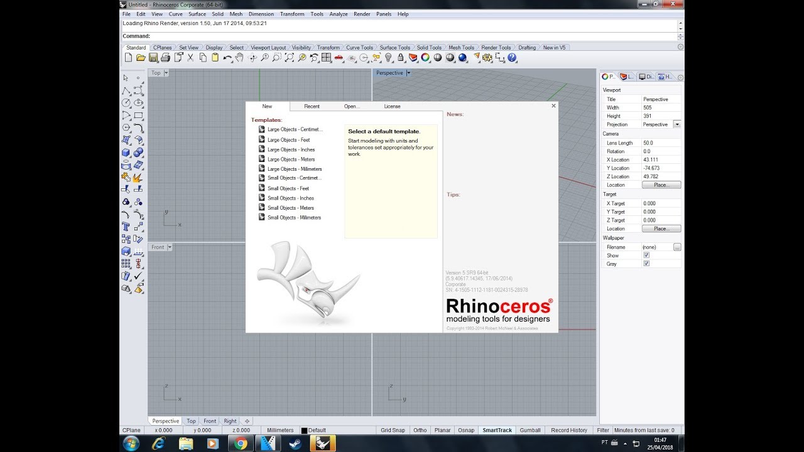Click the add-viewport-tab icon after Right tab
Viewport: 804px width, 452px height.
point(247,421)
